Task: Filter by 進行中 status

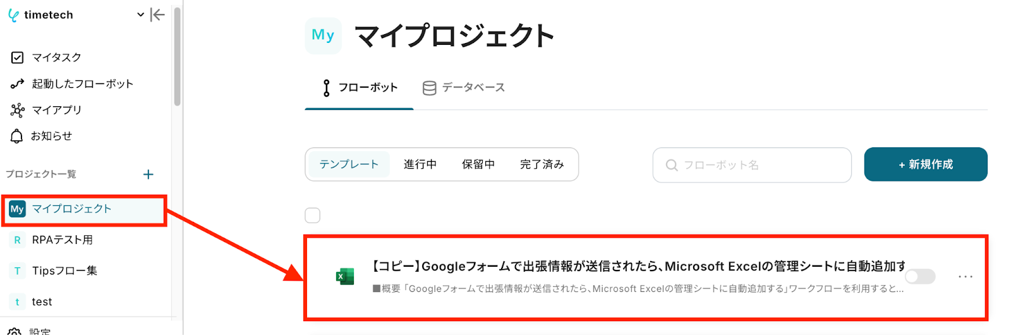Action: click(420, 164)
